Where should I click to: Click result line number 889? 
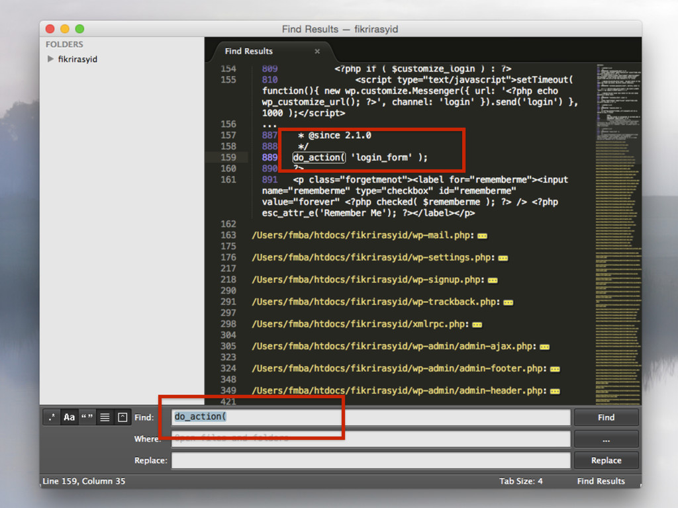pos(270,157)
